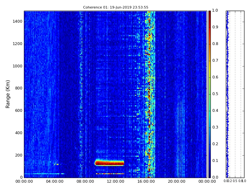The width and height of the screenshot is (252, 189).
Task: Click the colorbar 0.8 value label
Action: [215, 44]
